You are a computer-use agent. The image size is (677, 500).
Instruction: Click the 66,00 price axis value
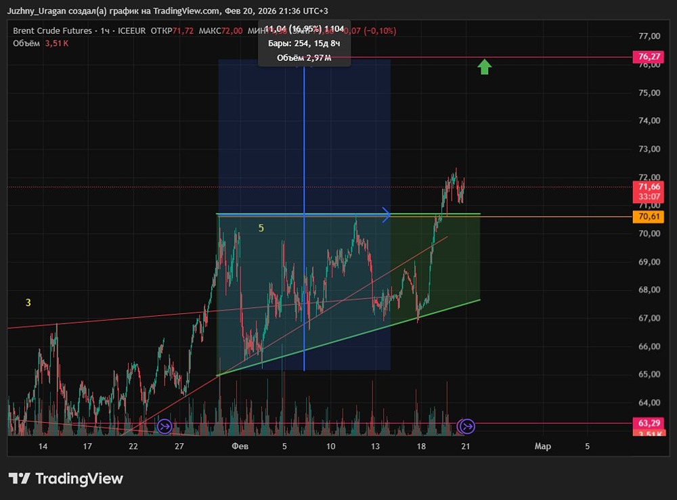tap(649, 346)
